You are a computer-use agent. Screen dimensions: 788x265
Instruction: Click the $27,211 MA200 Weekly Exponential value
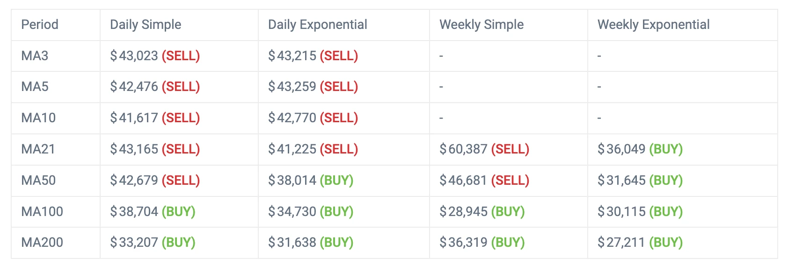[x=622, y=243]
